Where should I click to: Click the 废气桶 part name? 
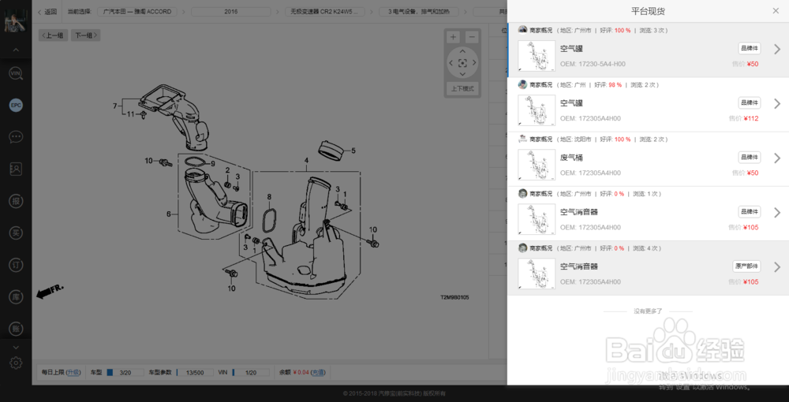point(571,158)
